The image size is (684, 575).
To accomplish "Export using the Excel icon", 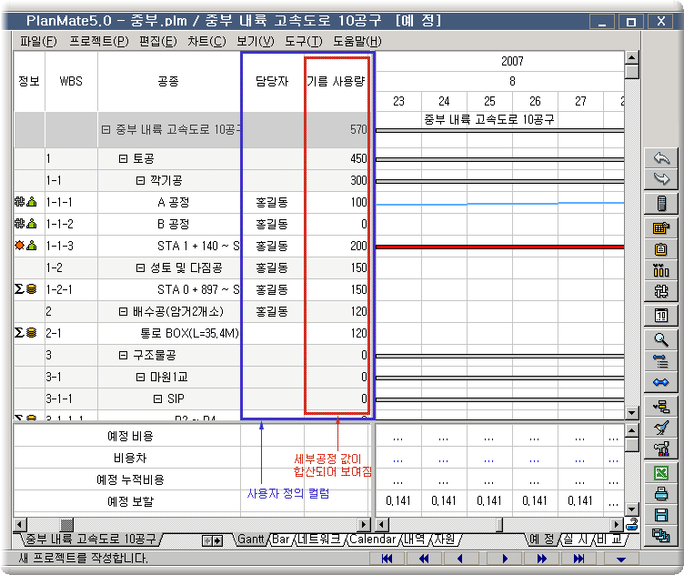I will coord(661,472).
